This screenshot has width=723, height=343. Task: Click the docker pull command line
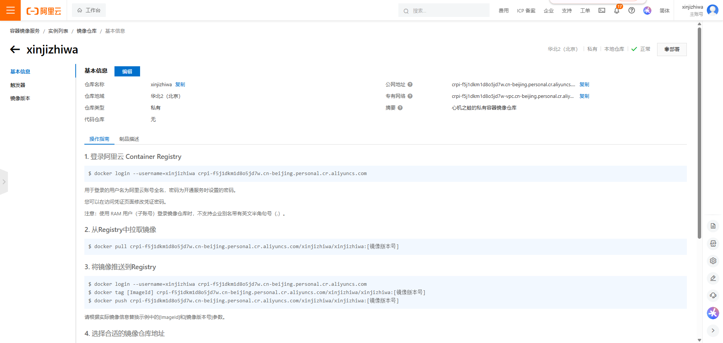[x=244, y=247]
